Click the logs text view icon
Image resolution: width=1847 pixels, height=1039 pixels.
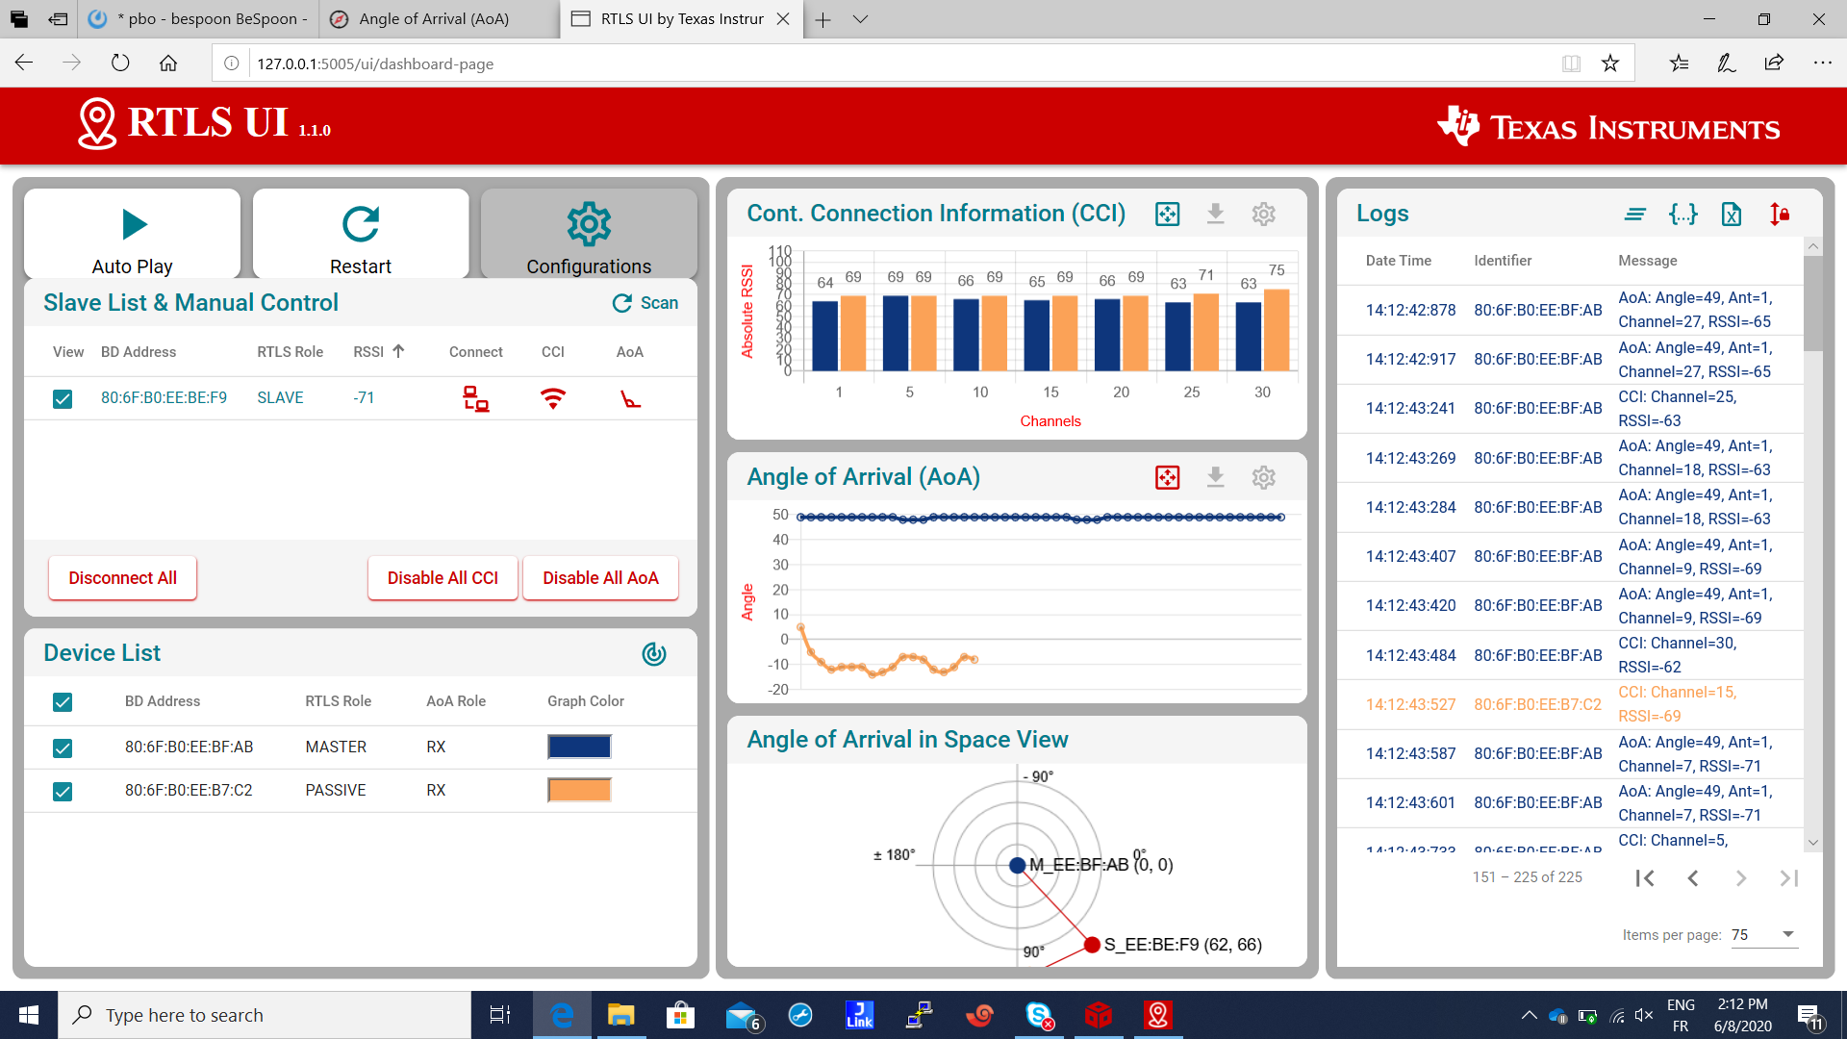pyautogui.click(x=1635, y=215)
